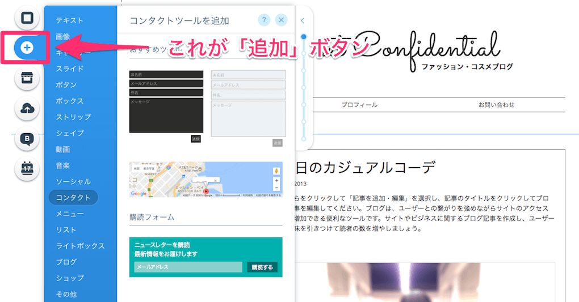Click the dark form 送信 button
Viewport: 579px width, 302px height.
[x=196, y=139]
